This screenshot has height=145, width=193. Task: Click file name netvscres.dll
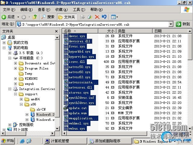tap(81, 87)
